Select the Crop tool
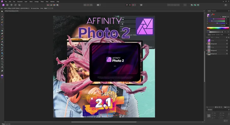Screen dimensions: 230x125 [2, 20]
